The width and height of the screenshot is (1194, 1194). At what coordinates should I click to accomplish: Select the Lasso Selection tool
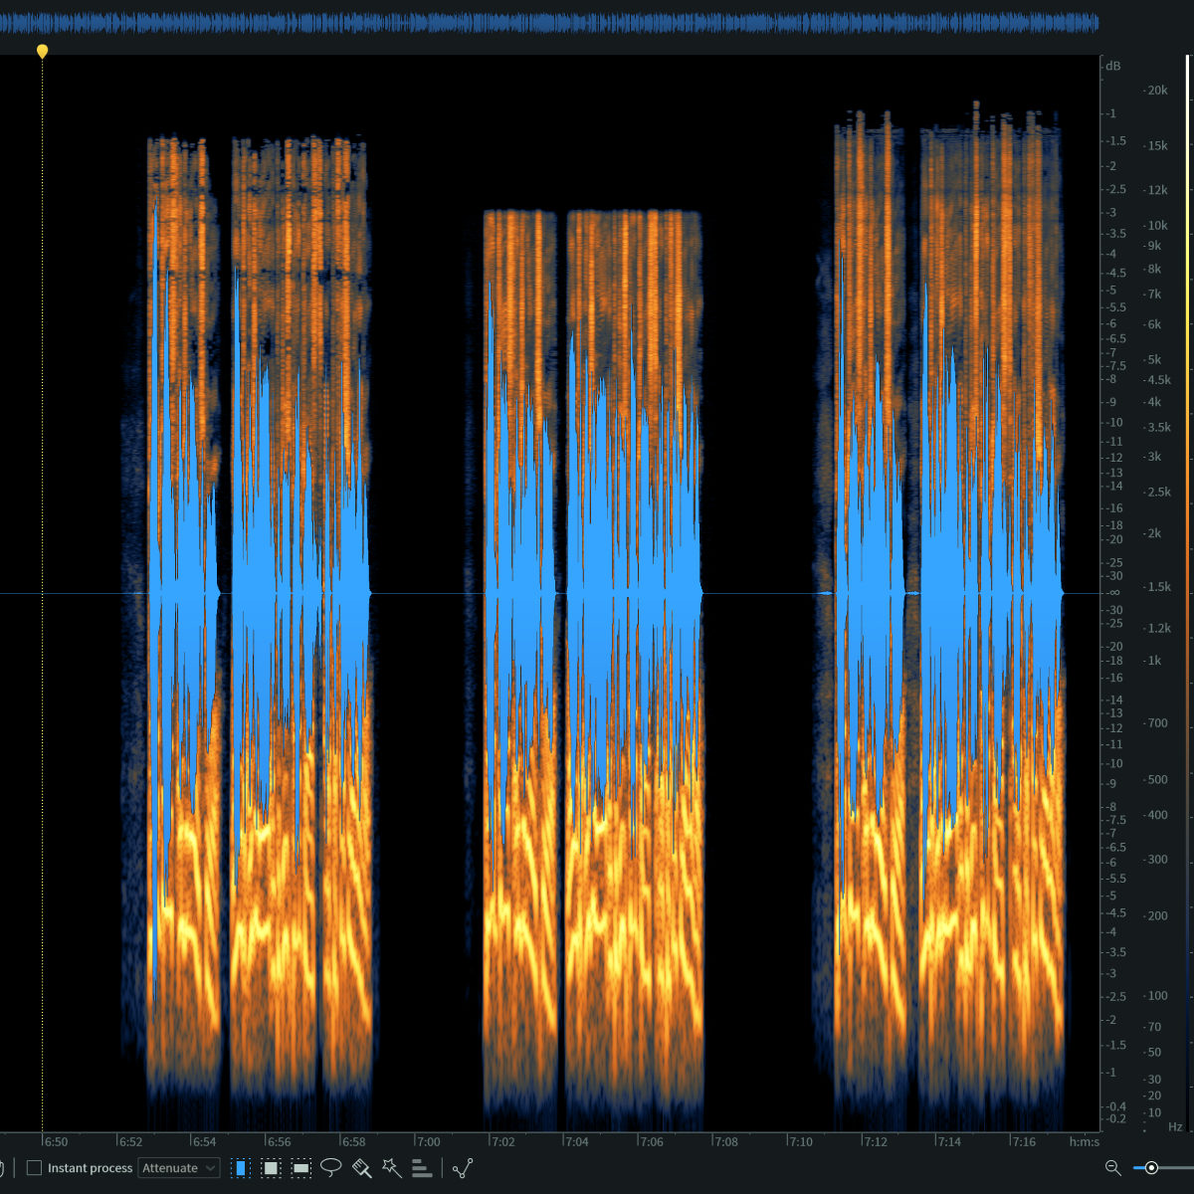[332, 1168]
